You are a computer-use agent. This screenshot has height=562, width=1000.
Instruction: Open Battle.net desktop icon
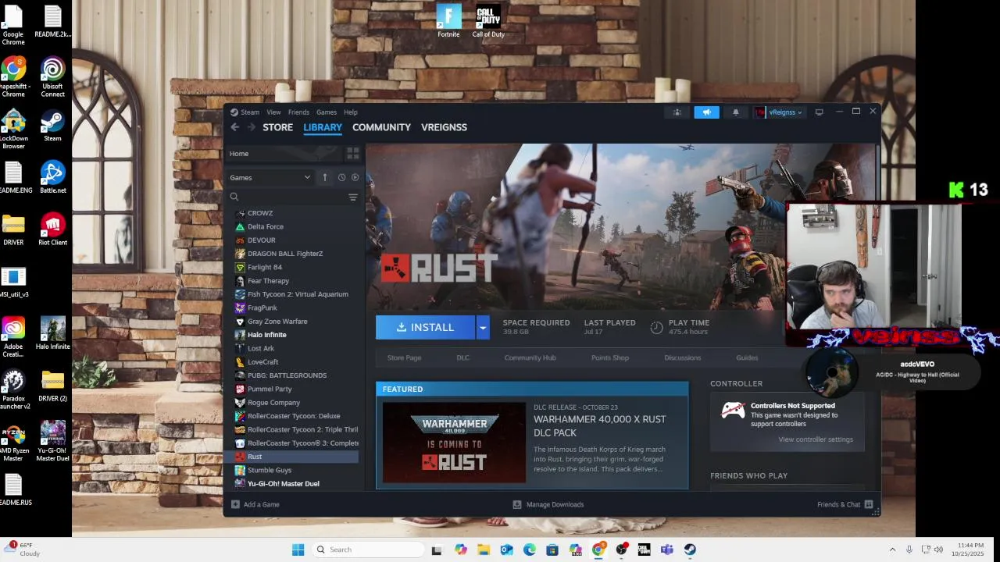click(x=52, y=176)
